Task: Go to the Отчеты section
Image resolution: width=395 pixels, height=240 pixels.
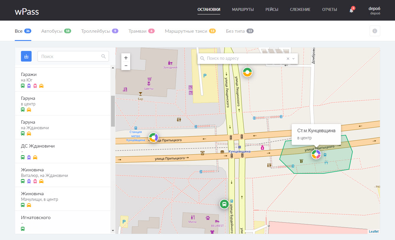Action: tap(329, 9)
